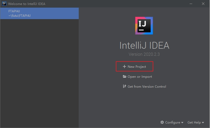Open the Configure dropdown menu
Viewport: 210px width, 128px height.
coord(173,122)
